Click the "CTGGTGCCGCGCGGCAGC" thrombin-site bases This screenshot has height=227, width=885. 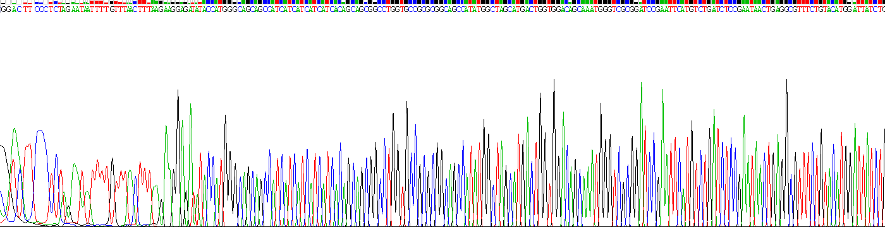[x=422, y=10]
